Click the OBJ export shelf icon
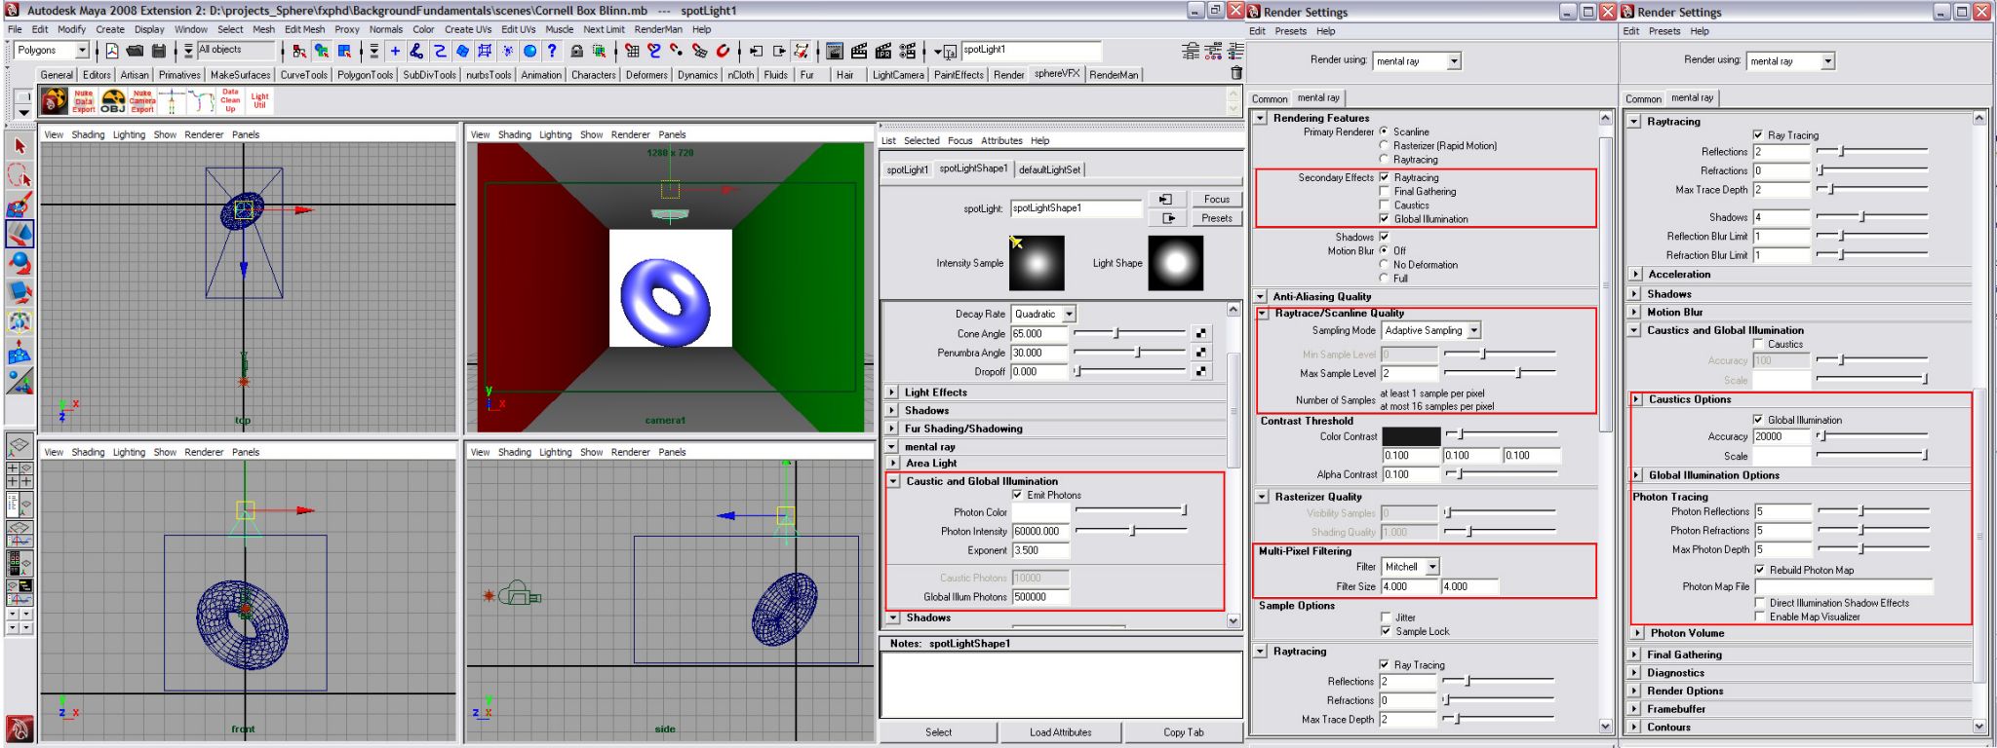 [113, 101]
